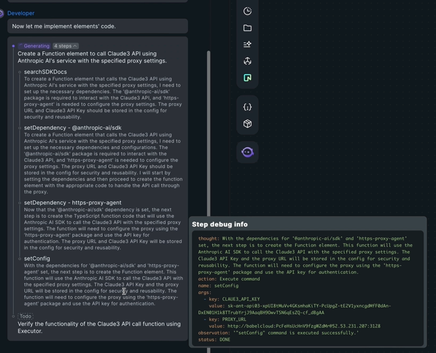Click the Todo badge
The width and height of the screenshot is (436, 353).
coord(25,316)
